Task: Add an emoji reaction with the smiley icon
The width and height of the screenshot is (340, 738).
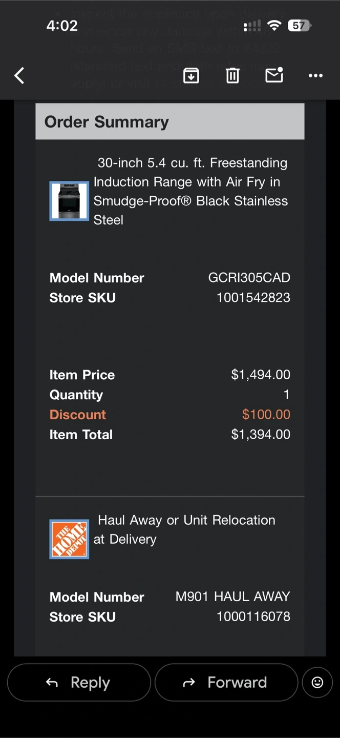Action: [x=317, y=682]
